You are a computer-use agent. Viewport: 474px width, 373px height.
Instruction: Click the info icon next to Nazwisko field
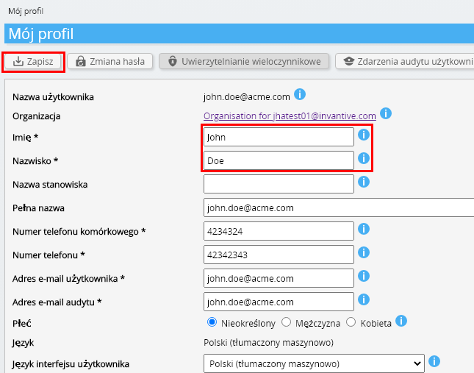tap(364, 158)
